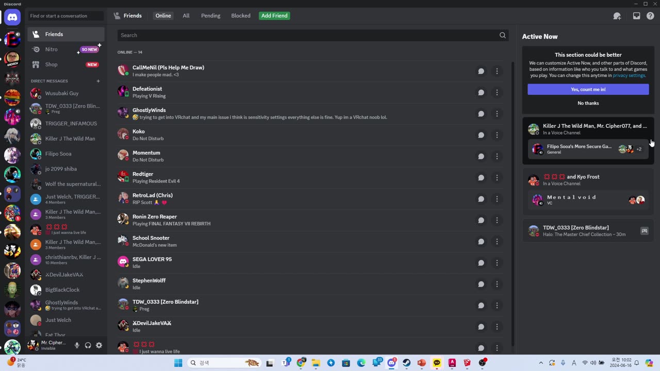
Task: Click No thanks in Active Now
Action: point(588,103)
